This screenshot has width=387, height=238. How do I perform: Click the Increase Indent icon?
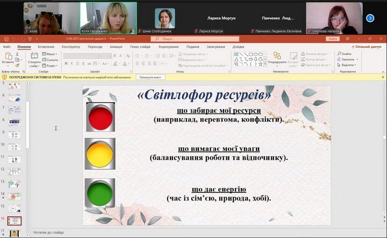tap(164, 56)
